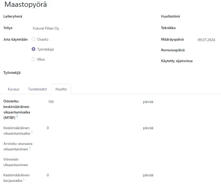Select the Työntekijä radio option
221x186 pixels.
[33, 49]
